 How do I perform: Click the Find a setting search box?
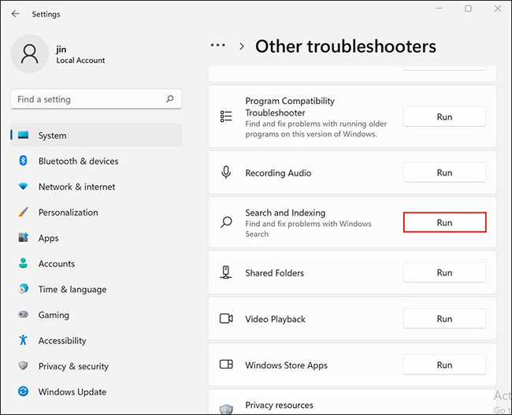pyautogui.click(x=96, y=99)
